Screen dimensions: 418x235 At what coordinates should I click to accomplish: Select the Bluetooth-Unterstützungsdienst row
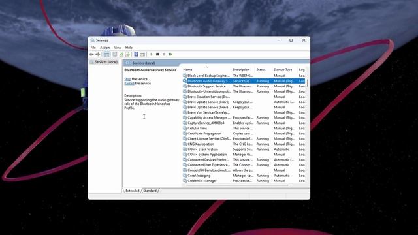click(244, 91)
